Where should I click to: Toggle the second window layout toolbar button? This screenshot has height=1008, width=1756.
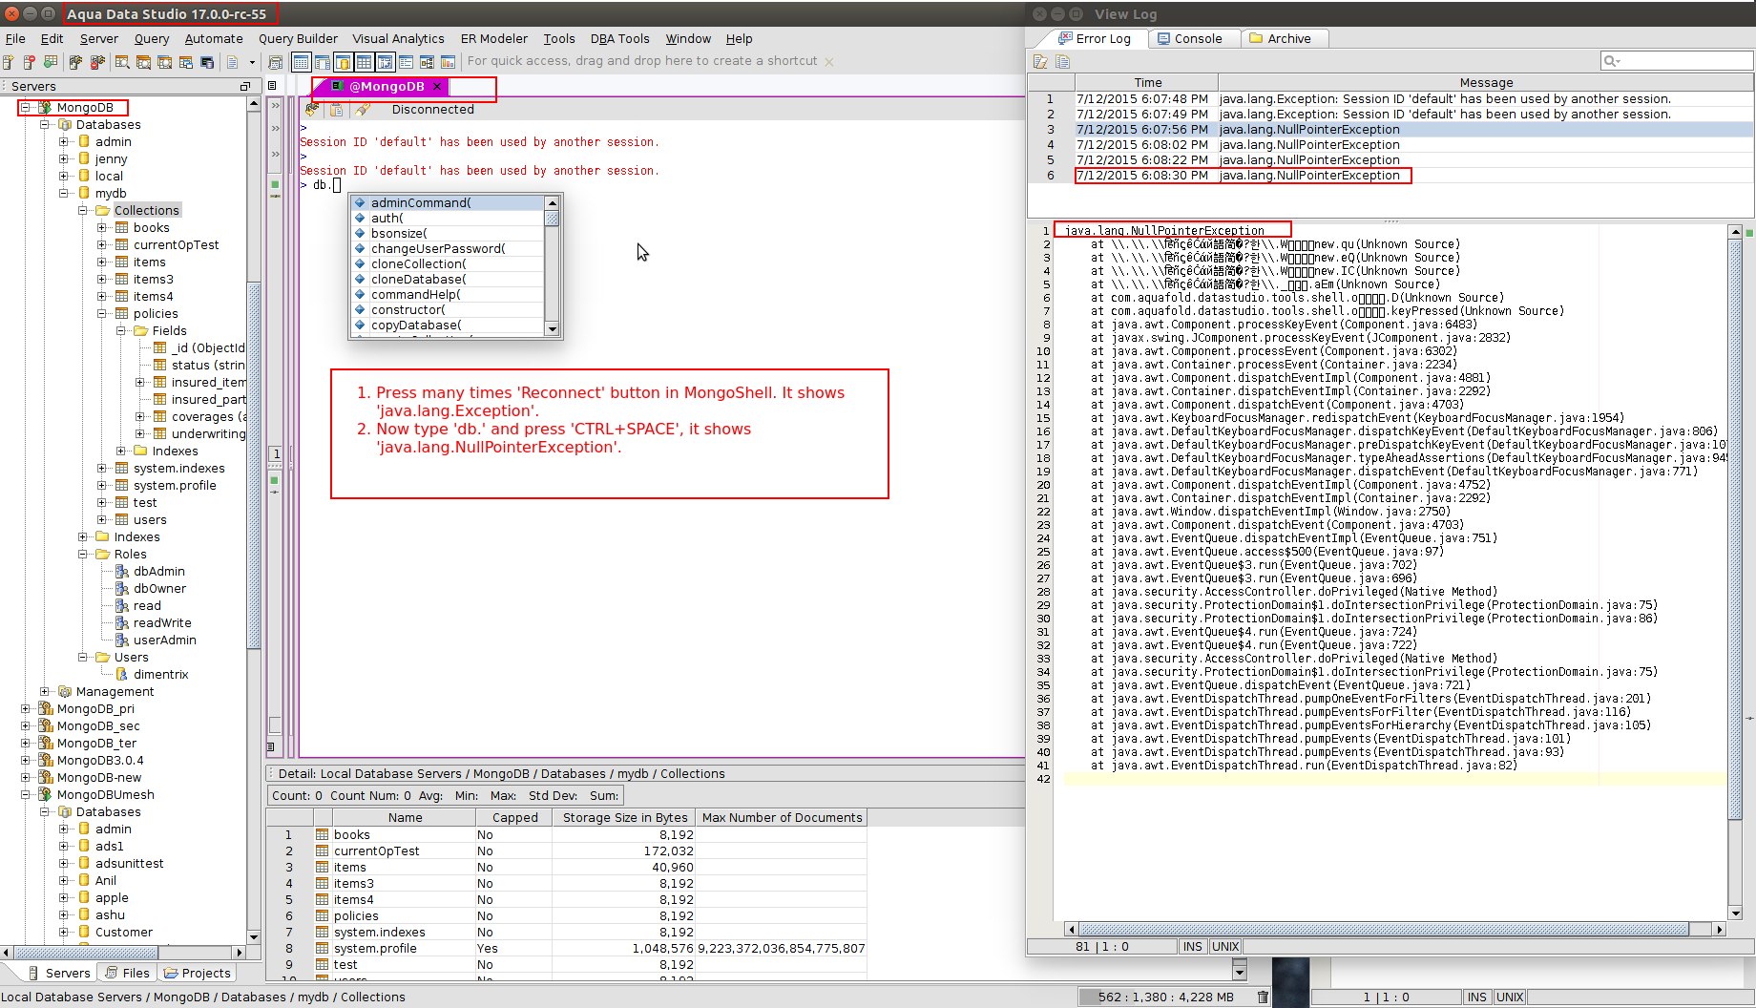(322, 62)
